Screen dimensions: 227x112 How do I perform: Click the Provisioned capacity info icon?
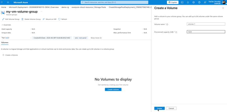[176, 32]
